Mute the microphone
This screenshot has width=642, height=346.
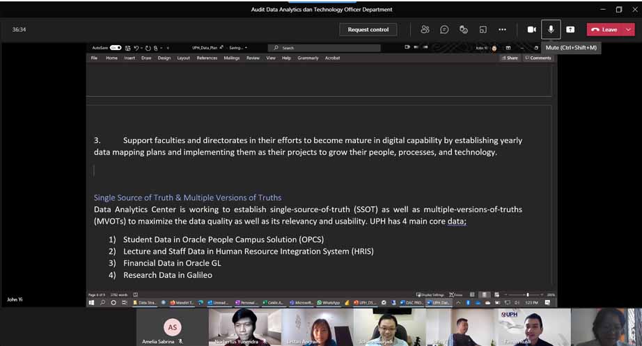[551, 29]
